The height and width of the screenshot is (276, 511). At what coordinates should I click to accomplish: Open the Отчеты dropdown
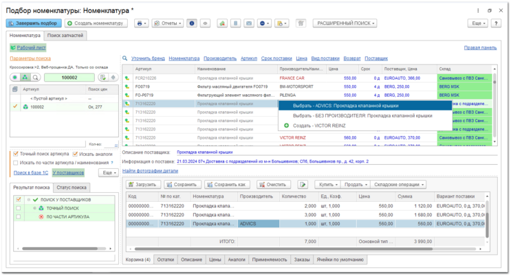tap(168, 23)
